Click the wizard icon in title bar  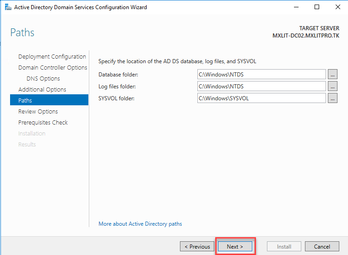tap(7, 7)
